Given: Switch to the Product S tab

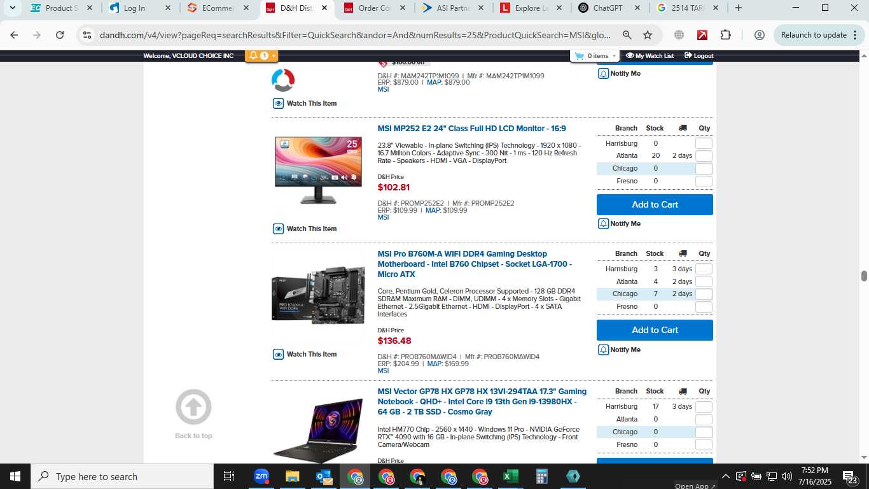Looking at the screenshot, I should pyautogui.click(x=62, y=8).
